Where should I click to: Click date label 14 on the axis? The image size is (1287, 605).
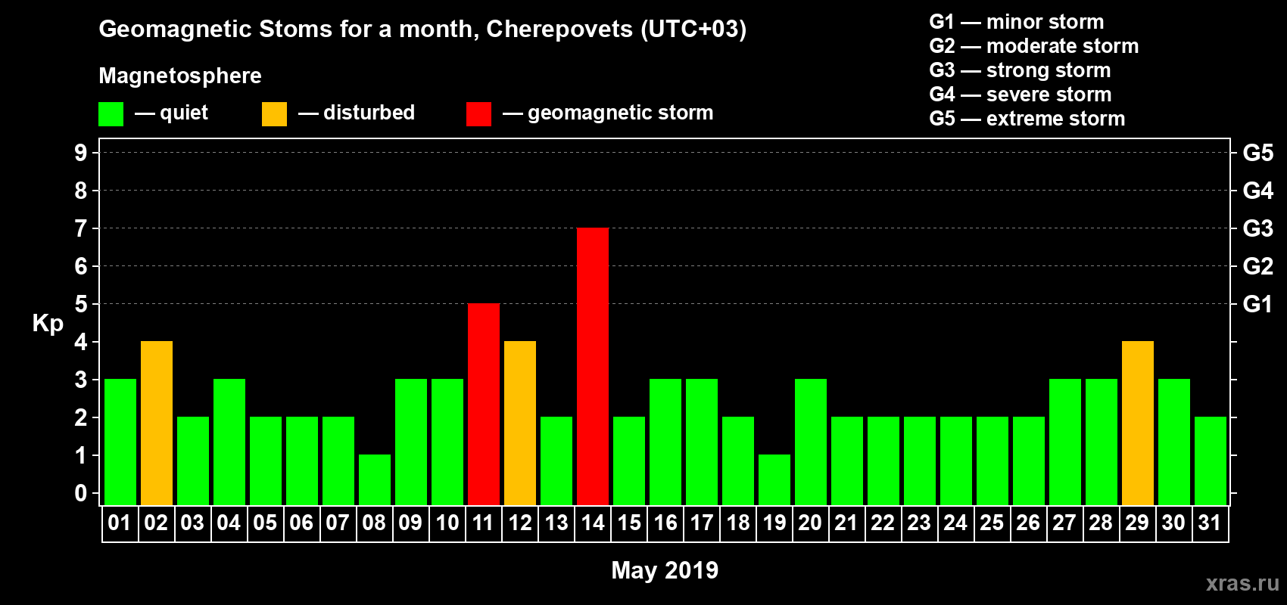coord(592,523)
